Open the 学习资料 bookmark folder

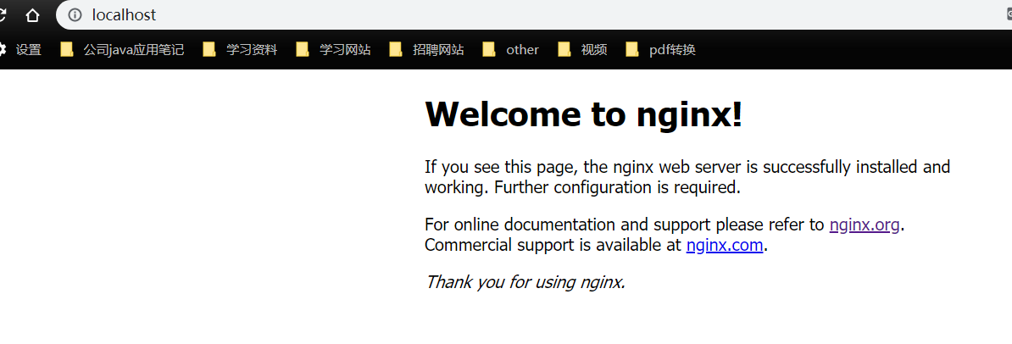[240, 50]
